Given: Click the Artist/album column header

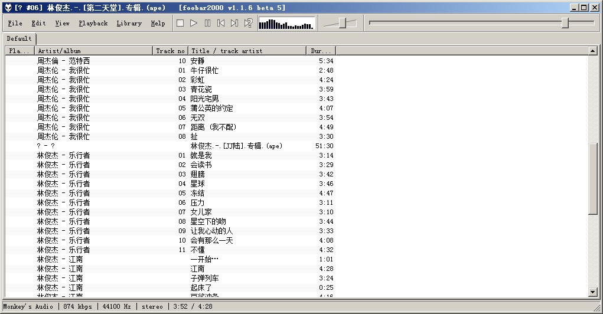Looking at the screenshot, I should [93, 51].
